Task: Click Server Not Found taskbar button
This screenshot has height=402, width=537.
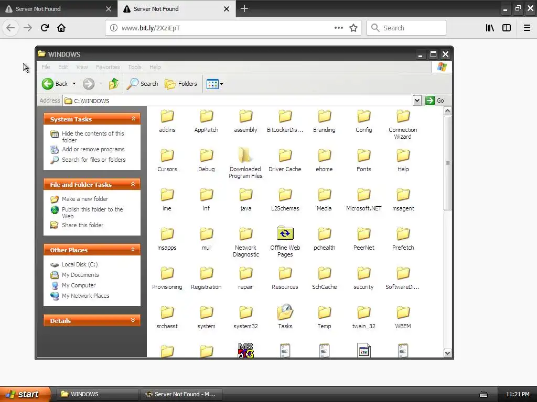Action: [x=181, y=394]
